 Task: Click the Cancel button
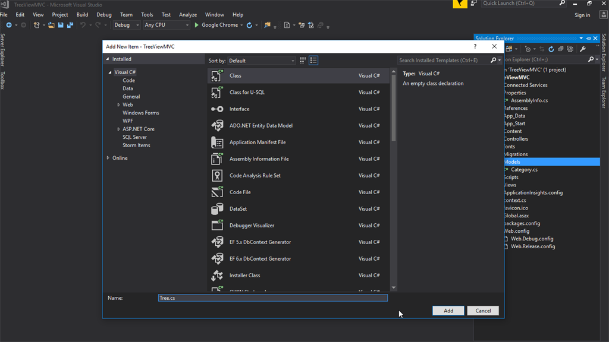[x=483, y=311]
